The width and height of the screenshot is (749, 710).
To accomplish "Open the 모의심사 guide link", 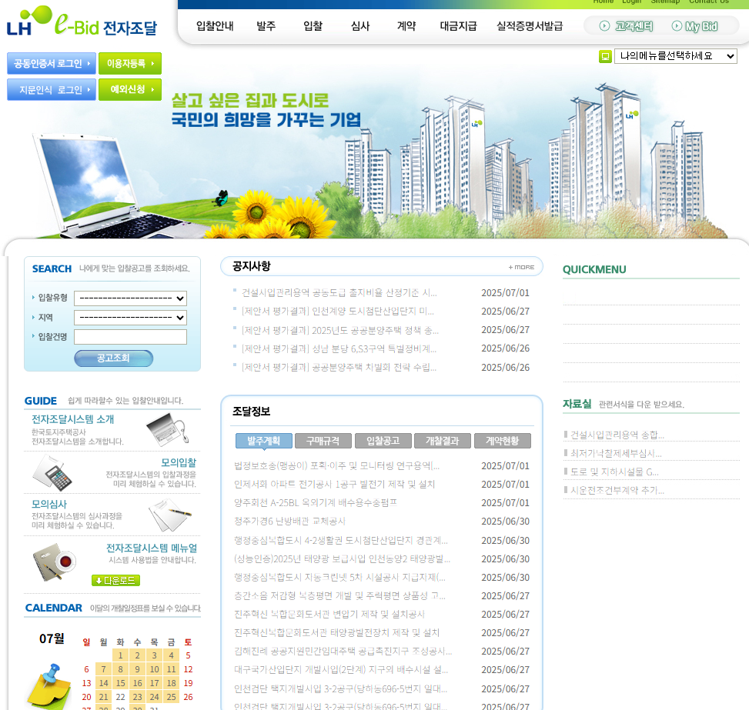I will (x=49, y=504).
